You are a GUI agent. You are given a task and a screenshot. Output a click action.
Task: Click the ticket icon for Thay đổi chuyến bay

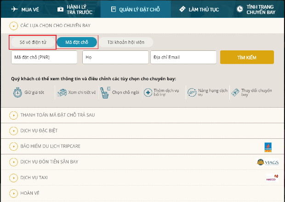(x=235, y=93)
